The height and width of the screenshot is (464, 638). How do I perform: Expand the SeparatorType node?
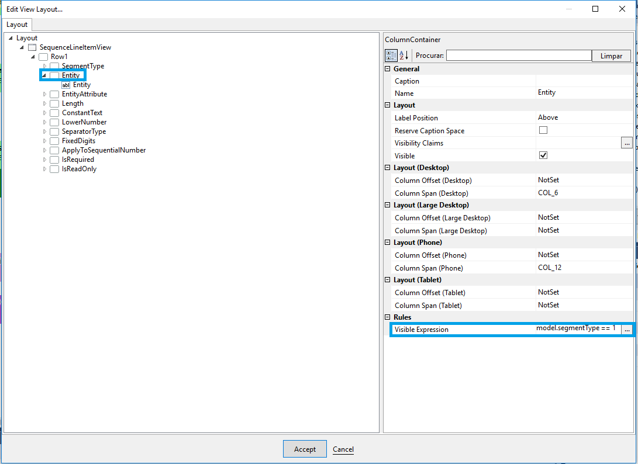tap(44, 131)
